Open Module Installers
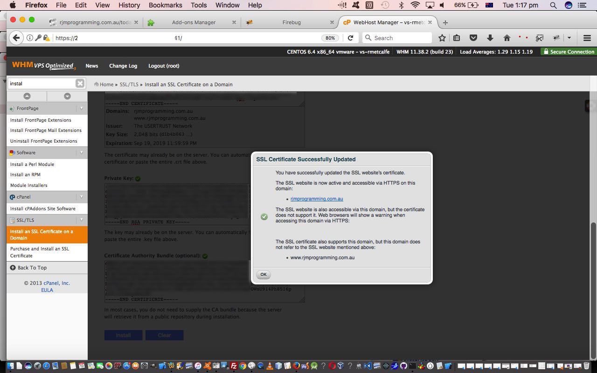This screenshot has width=597, height=373. click(28, 185)
